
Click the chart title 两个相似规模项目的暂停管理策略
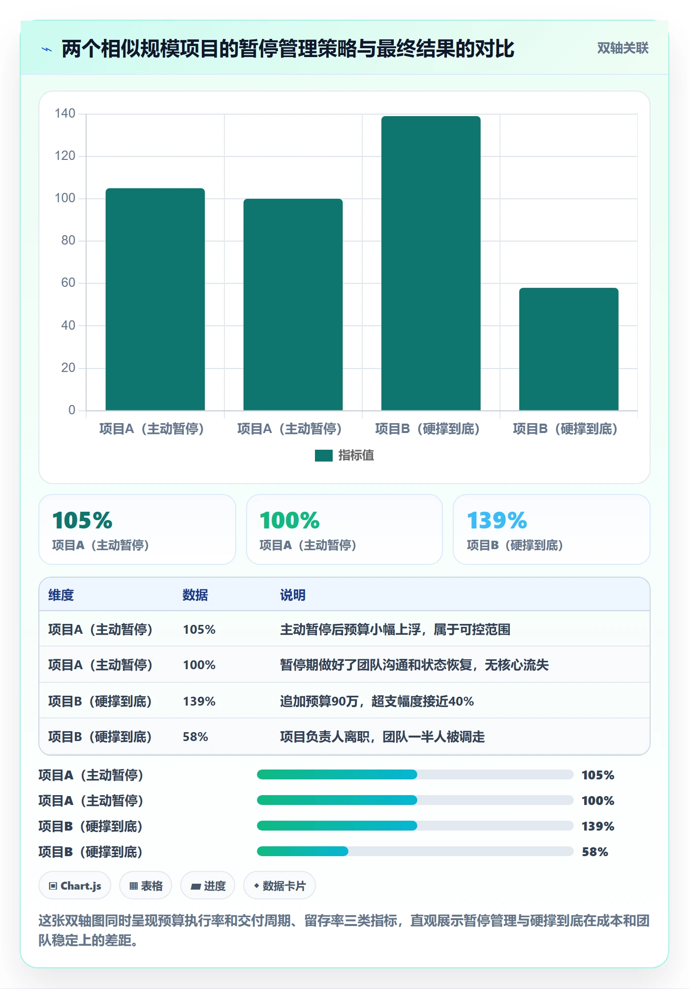point(288,49)
